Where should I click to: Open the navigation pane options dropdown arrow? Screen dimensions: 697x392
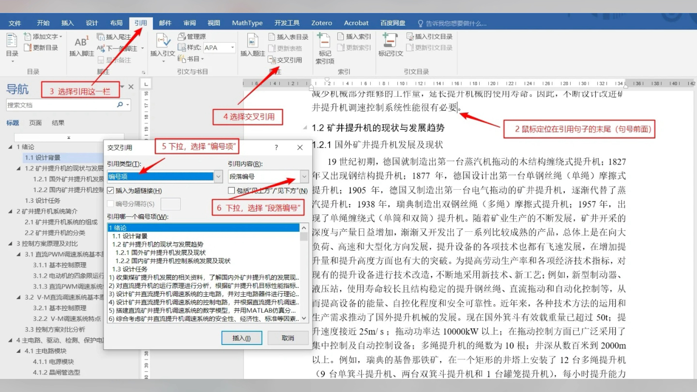point(122,87)
